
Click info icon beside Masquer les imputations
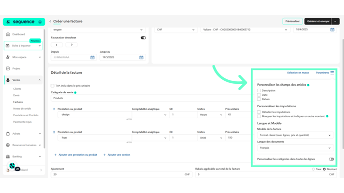(x=327, y=116)
